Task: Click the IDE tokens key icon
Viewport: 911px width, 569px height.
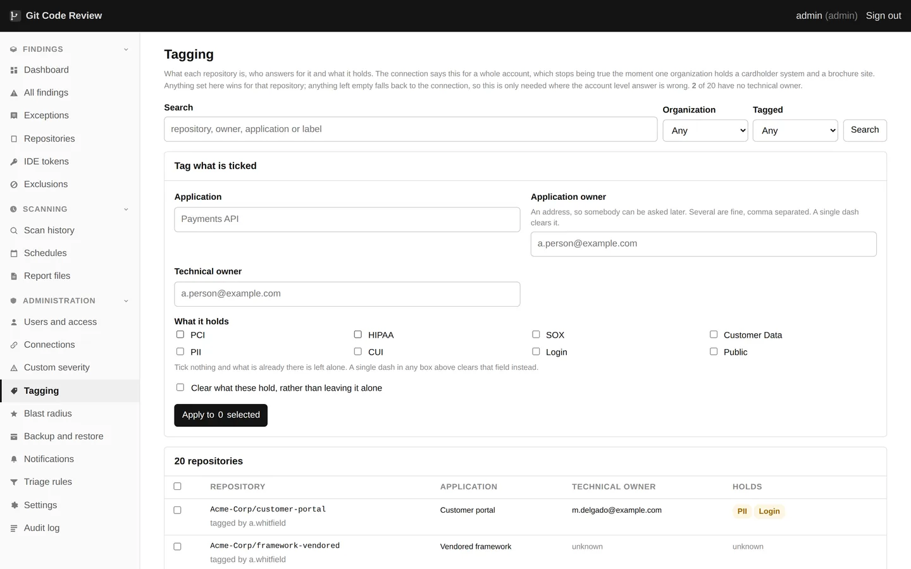Action: pyautogui.click(x=14, y=162)
